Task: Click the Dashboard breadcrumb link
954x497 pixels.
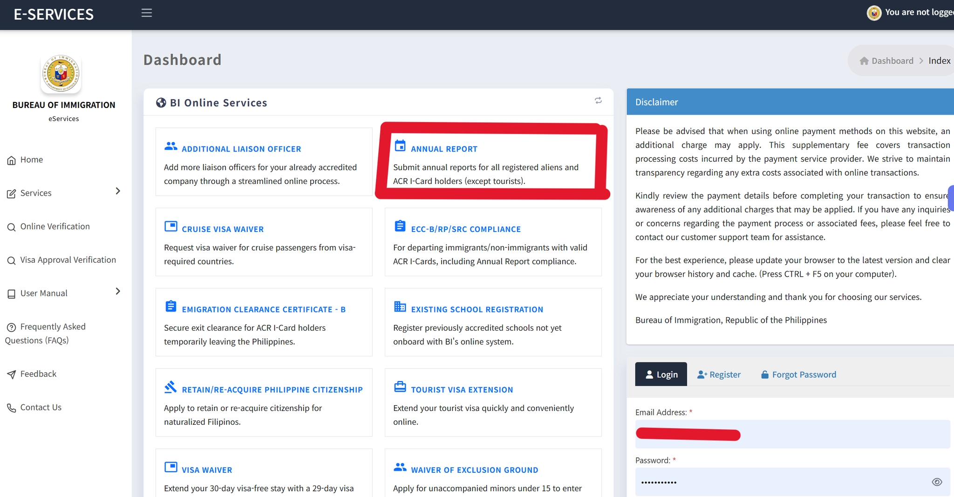Action: [x=893, y=61]
